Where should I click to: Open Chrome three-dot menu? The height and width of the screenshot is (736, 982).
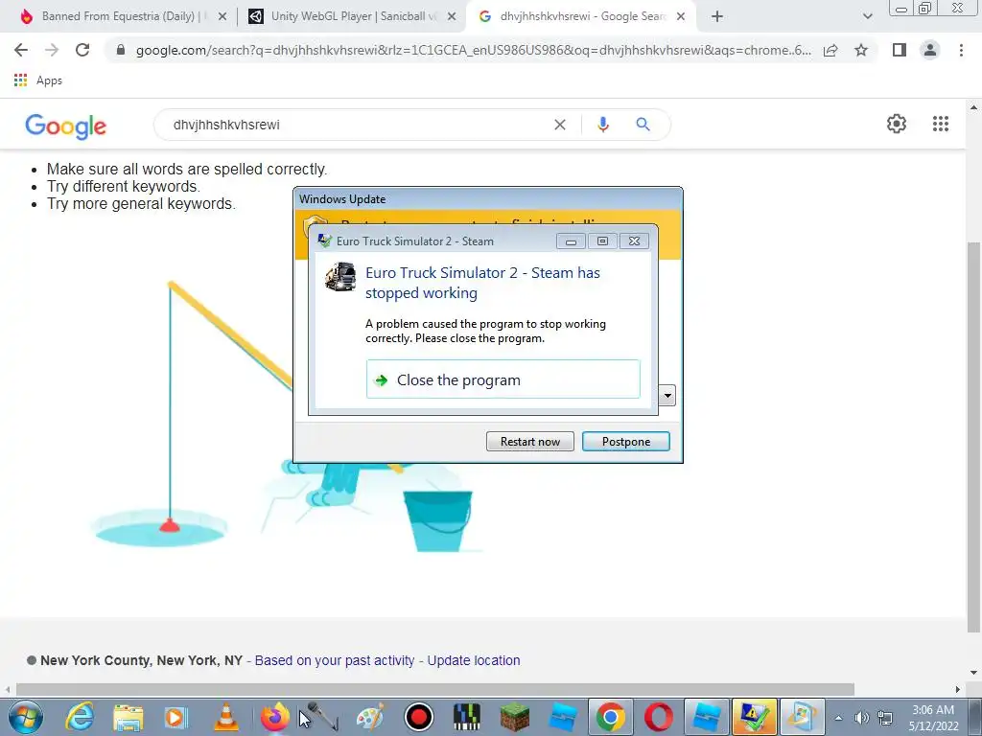pyautogui.click(x=961, y=50)
